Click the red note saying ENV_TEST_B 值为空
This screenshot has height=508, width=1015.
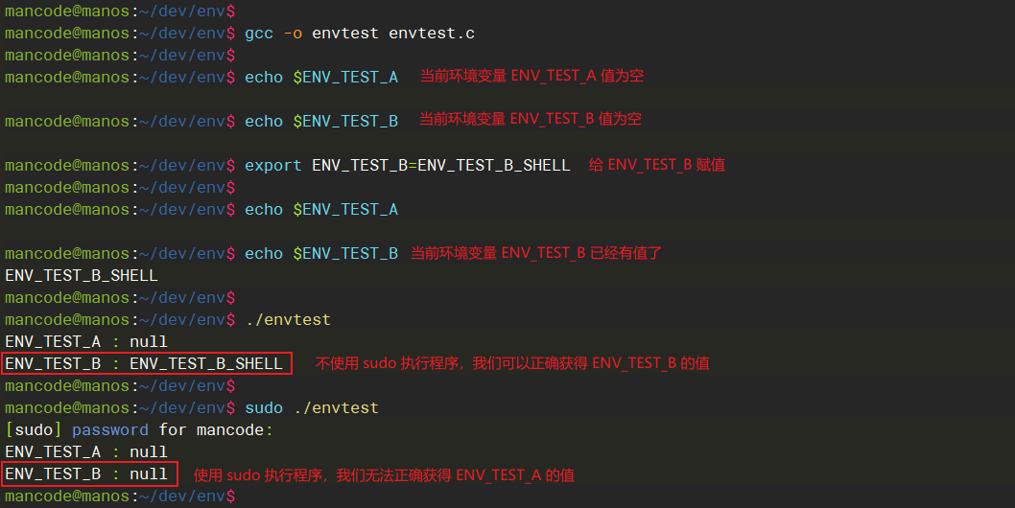point(531,119)
